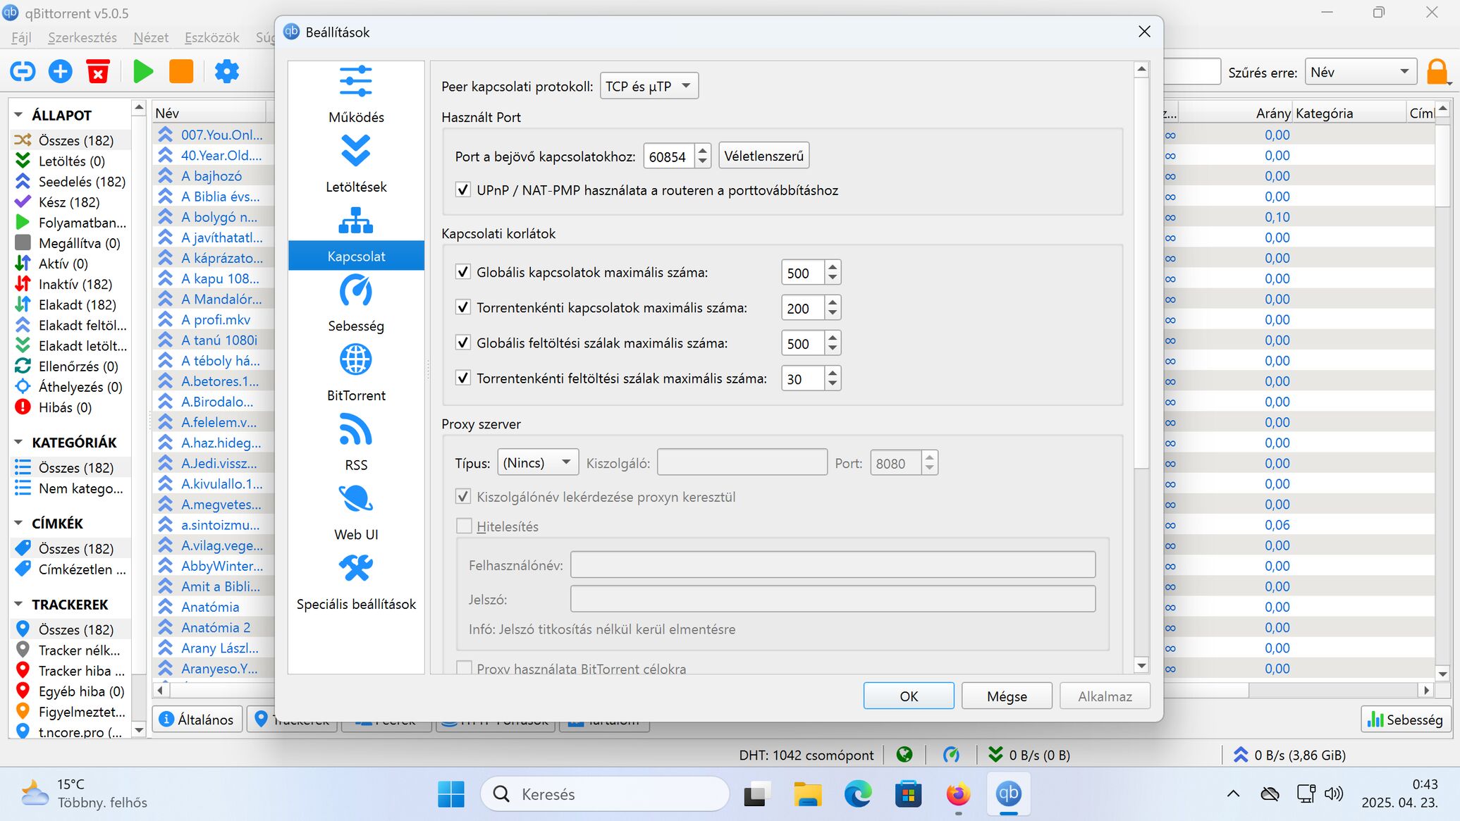Collapse the ÁLLAPOT filter group
The height and width of the screenshot is (821, 1460).
[18, 115]
